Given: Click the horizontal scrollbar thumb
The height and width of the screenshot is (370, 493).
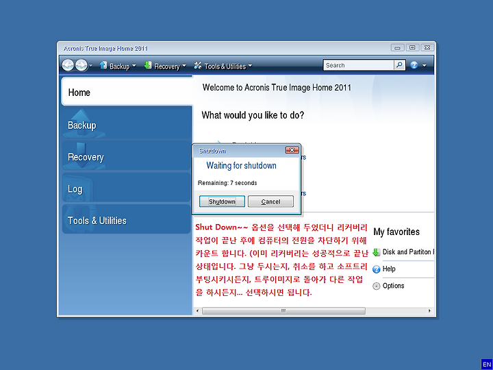Looking at the screenshot, I should tap(283, 311).
